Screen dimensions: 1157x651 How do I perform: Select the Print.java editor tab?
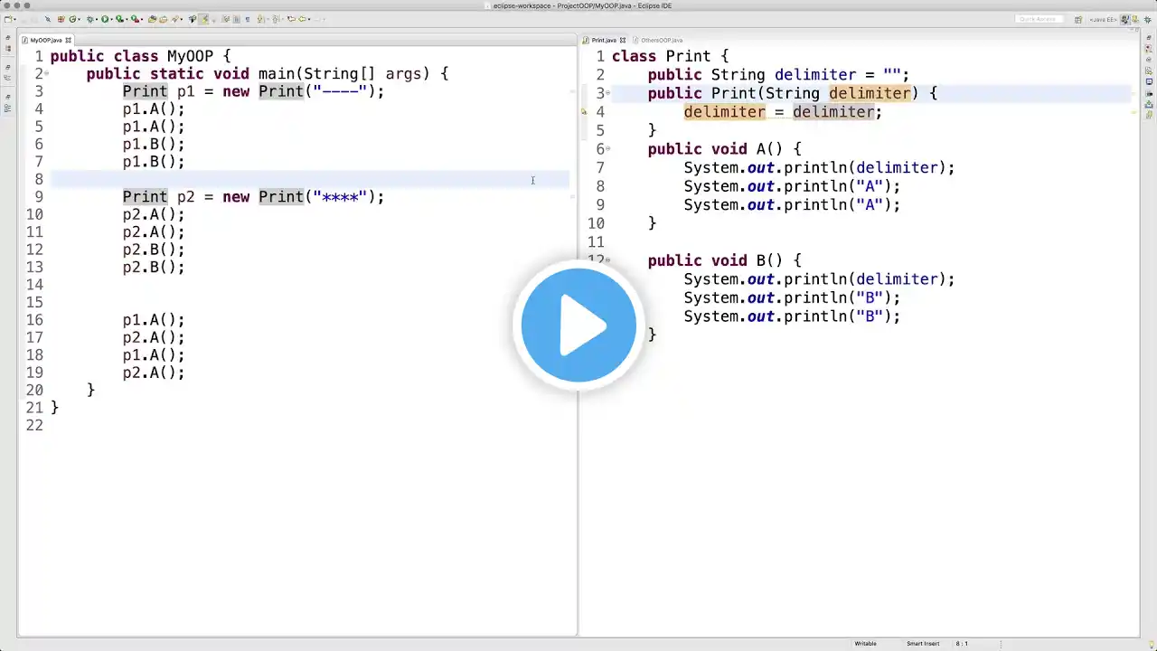[604, 40]
